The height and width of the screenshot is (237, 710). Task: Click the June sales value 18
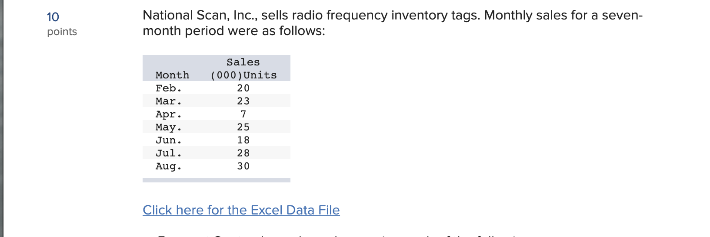click(x=243, y=140)
